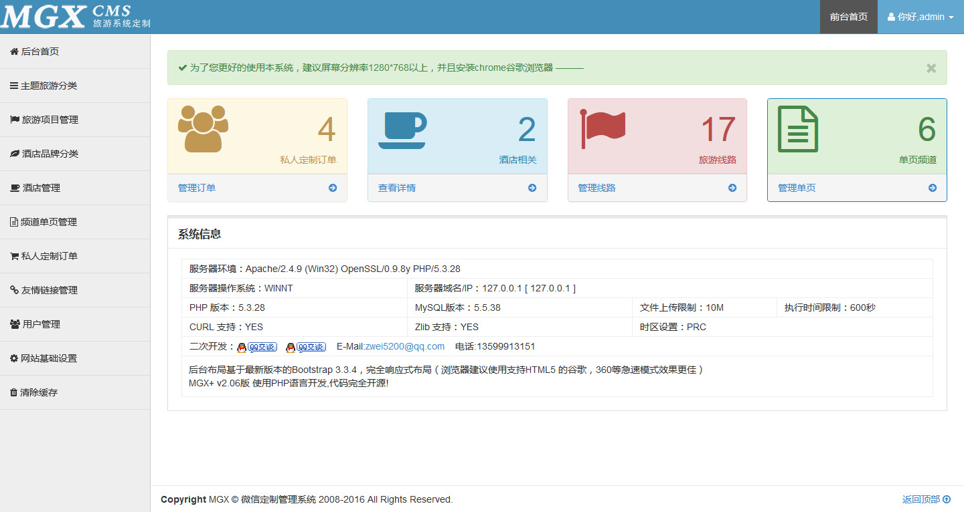This screenshot has height=512, width=964.
Task: Open 网站基础设置 settings menu item
Action: [48, 358]
